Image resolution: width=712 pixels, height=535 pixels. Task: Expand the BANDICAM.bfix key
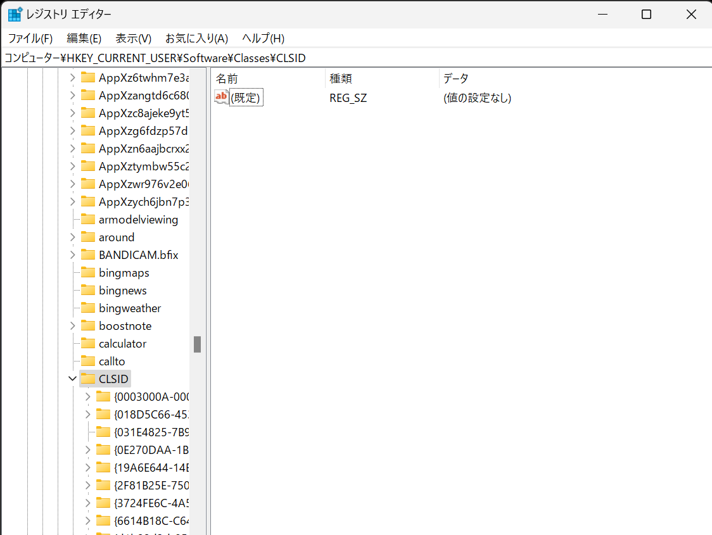pos(73,255)
